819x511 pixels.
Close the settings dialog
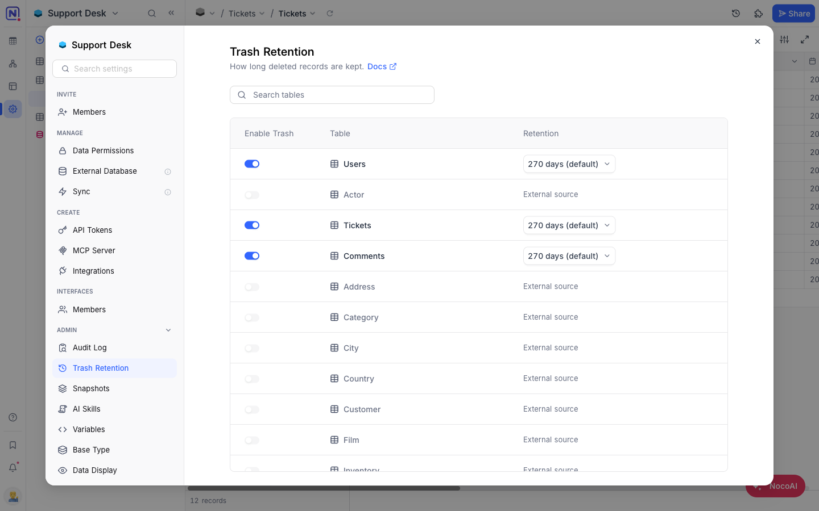[x=758, y=41]
